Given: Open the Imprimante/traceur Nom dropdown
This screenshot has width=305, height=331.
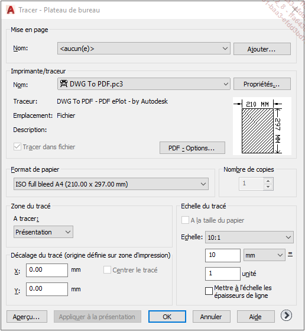Looking at the screenshot, I should click(x=144, y=84).
